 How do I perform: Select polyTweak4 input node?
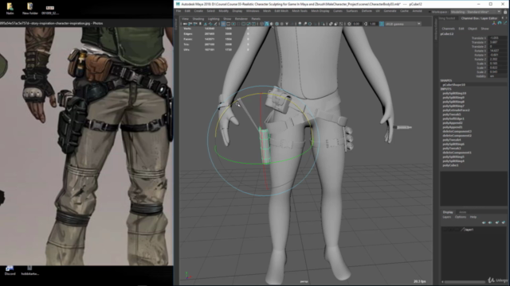click(452, 140)
